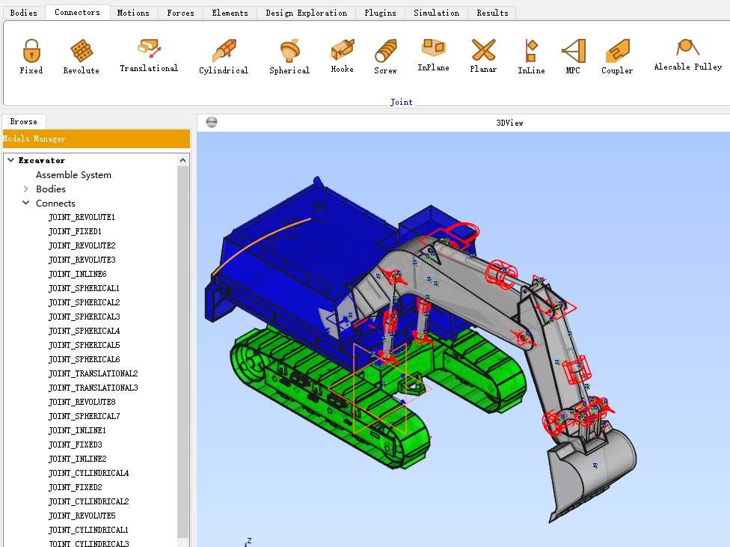Choose the Translational joint icon
The width and height of the screenshot is (730, 547).
click(149, 55)
